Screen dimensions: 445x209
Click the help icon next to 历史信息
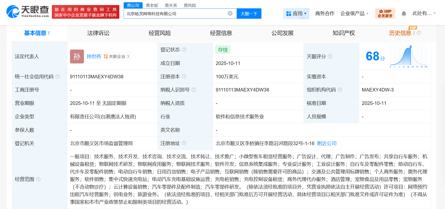[x=419, y=33]
